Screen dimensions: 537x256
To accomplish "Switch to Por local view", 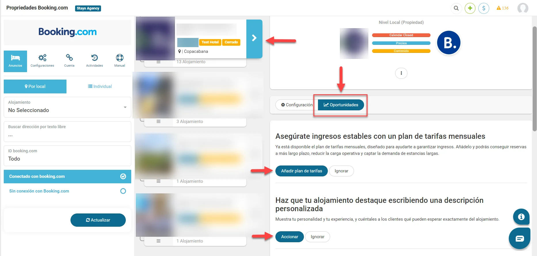I will 35,86.
